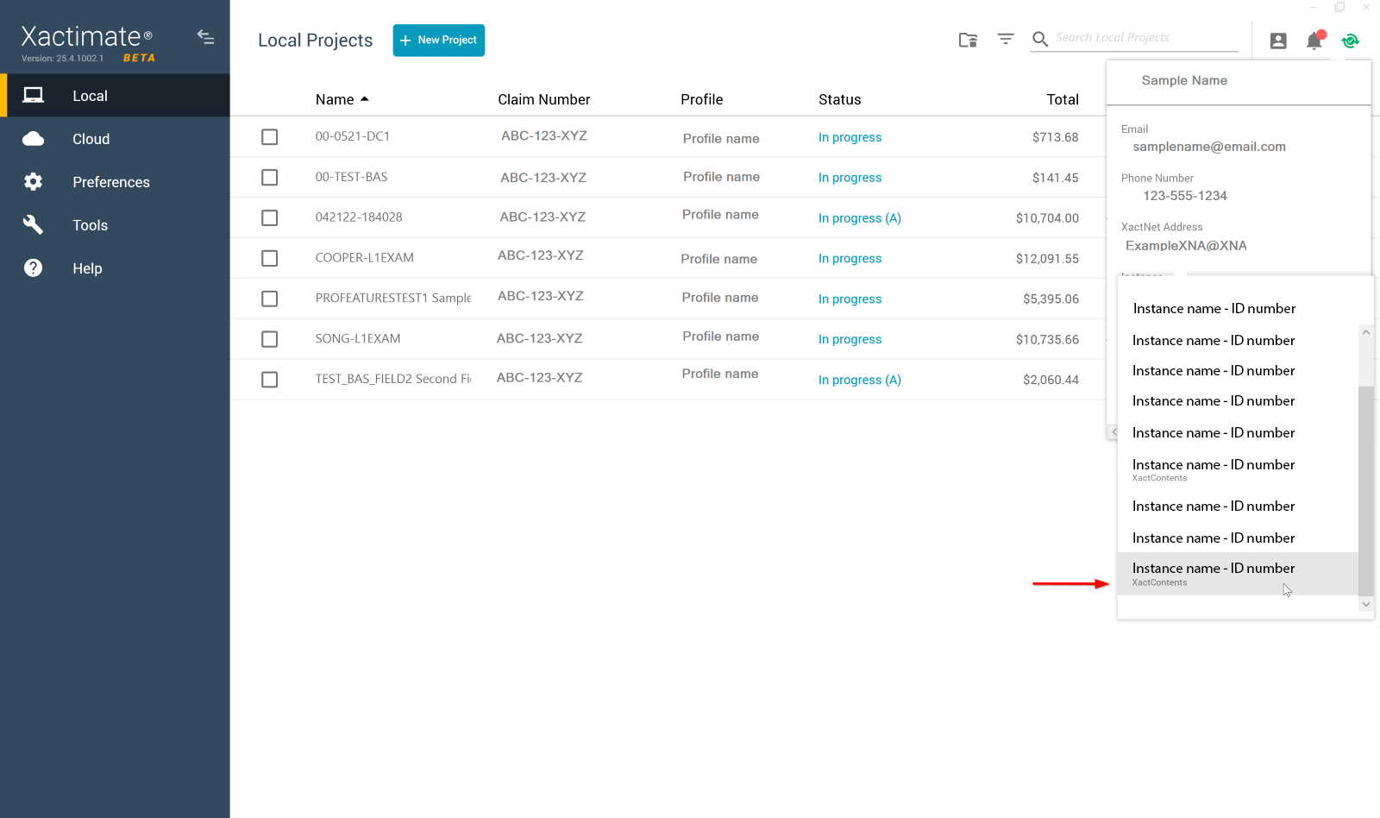The image size is (1380, 818).
Task: Sort by Profile column header
Action: pyautogui.click(x=701, y=99)
